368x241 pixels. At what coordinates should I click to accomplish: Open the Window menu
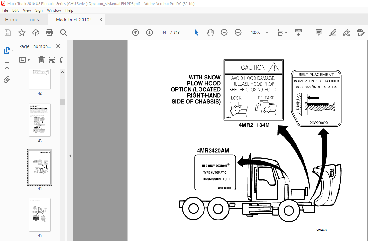[x=54, y=10]
